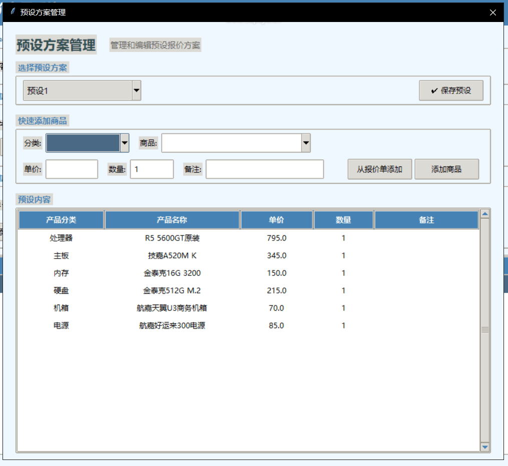
Task: Click the 备注 remarks input field
Action: 264,169
